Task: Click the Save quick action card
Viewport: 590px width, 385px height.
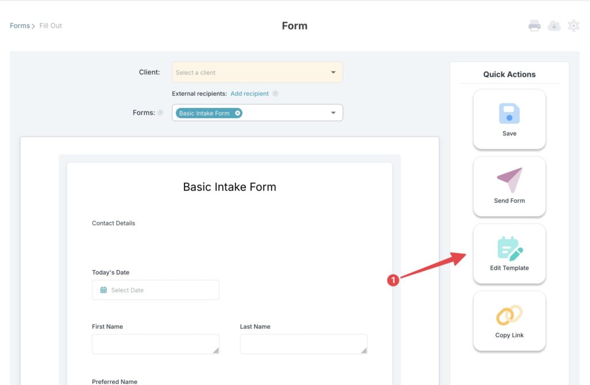Action: pyautogui.click(x=509, y=119)
